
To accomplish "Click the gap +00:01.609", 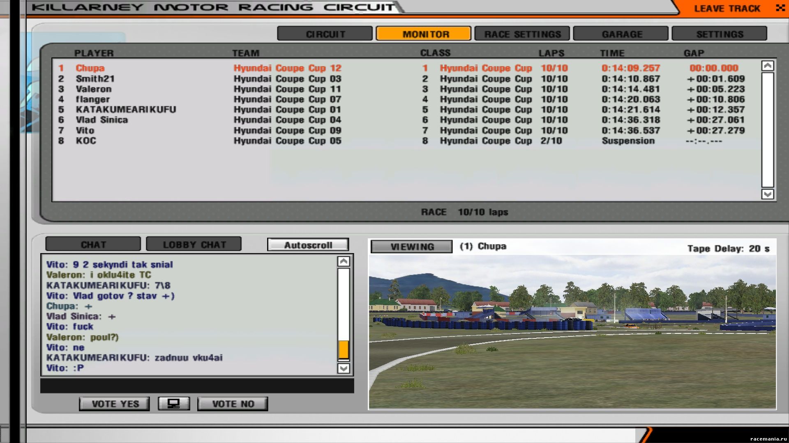I will tap(715, 79).
